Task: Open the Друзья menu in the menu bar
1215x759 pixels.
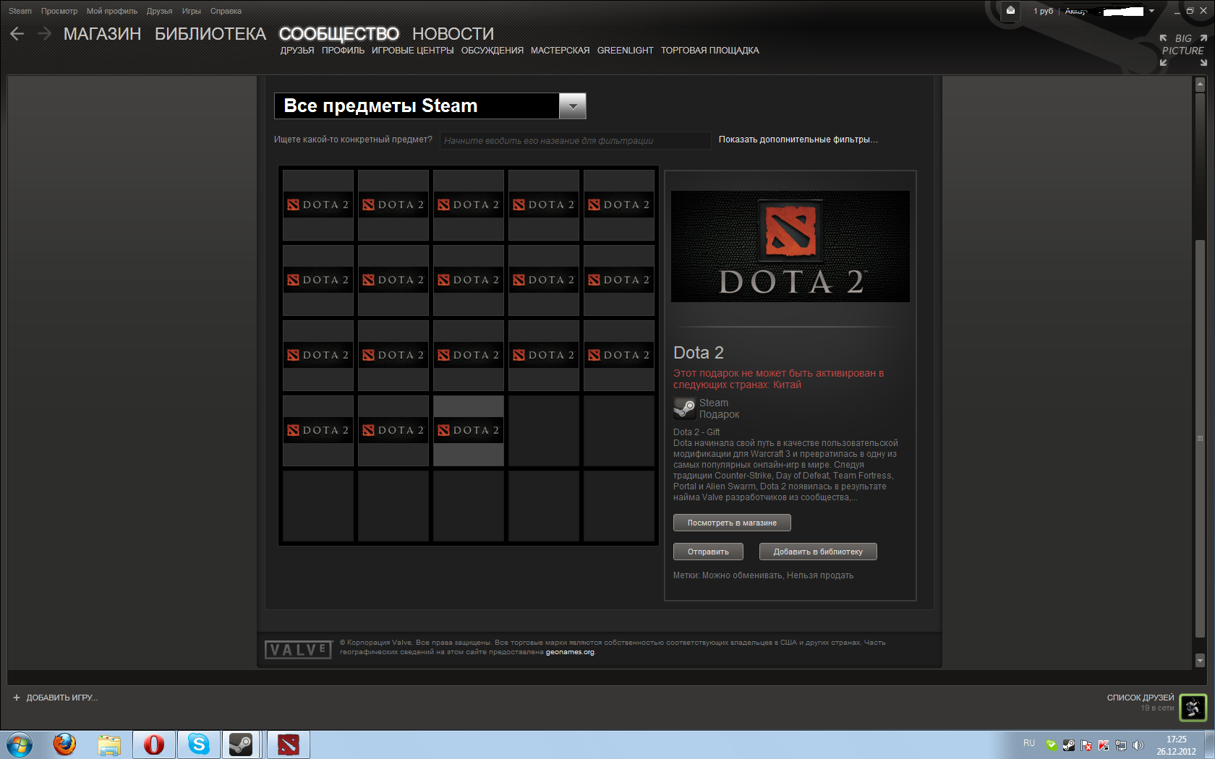Action: pyautogui.click(x=160, y=11)
